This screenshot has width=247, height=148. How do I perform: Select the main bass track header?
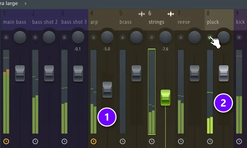[15, 20]
